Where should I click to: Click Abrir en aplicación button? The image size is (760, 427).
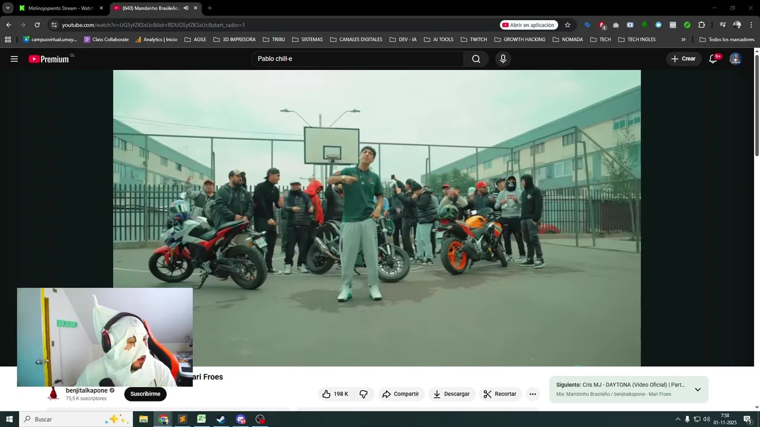click(x=528, y=25)
